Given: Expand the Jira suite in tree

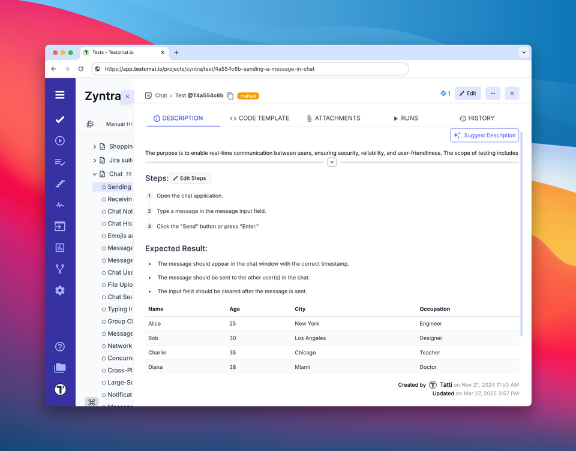Looking at the screenshot, I should pyautogui.click(x=94, y=161).
